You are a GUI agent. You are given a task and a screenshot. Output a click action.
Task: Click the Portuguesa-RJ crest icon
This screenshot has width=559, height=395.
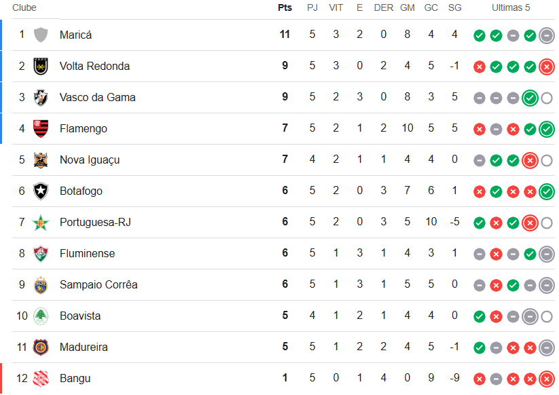pyautogui.click(x=41, y=222)
